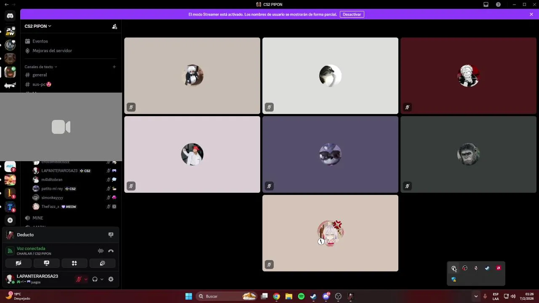Open the taskbar volume speaker icon
Screen dimensions: 539x303
(x=513, y=296)
